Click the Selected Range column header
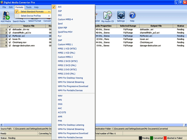This screenshot has width=187, height=140. pyautogui.click(x=128, y=26)
